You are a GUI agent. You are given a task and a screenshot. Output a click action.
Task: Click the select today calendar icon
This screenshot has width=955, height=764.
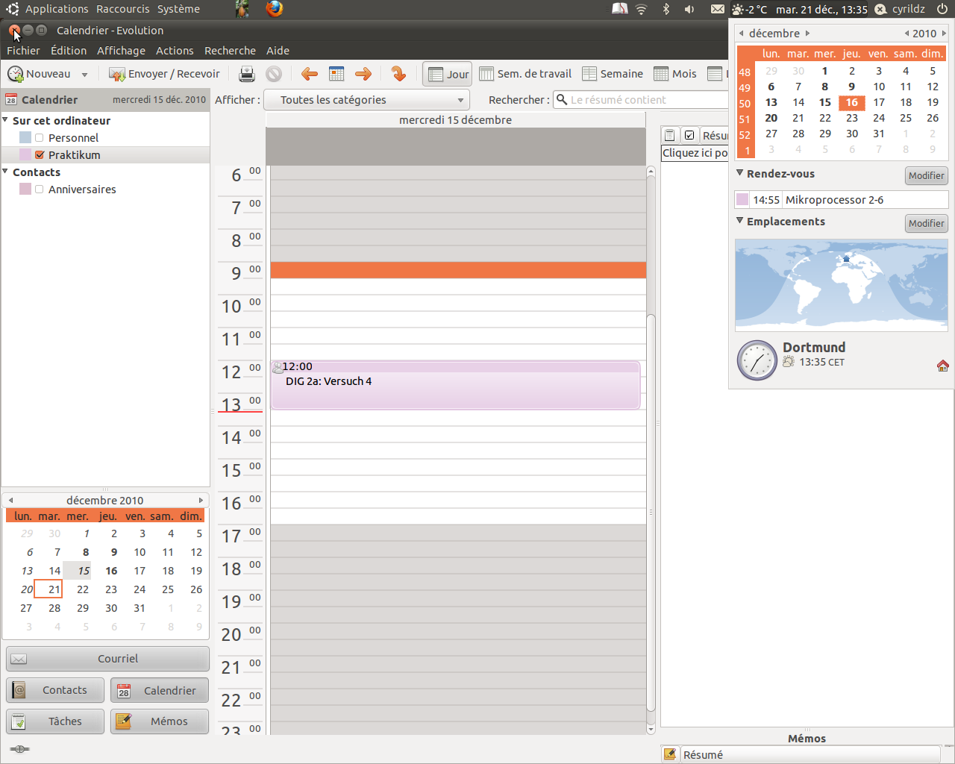tap(336, 74)
